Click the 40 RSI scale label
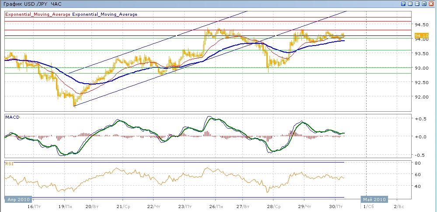Screen dimensions: 437x212 [418, 186]
